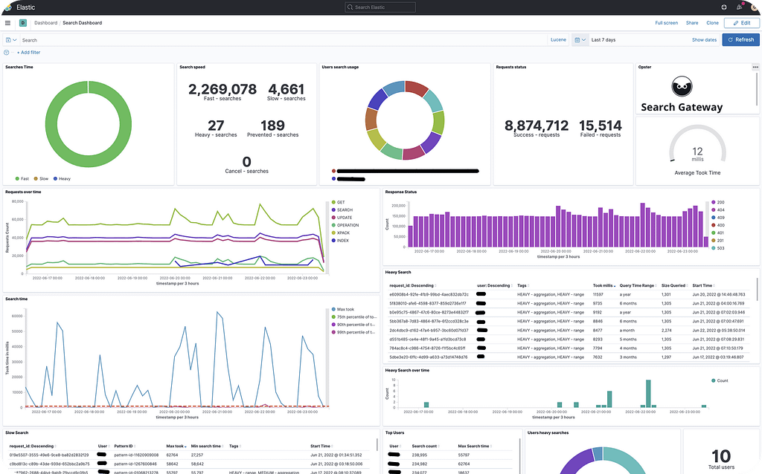Select Took millis value 9735
This screenshot has width=762, height=474.
[598, 303]
